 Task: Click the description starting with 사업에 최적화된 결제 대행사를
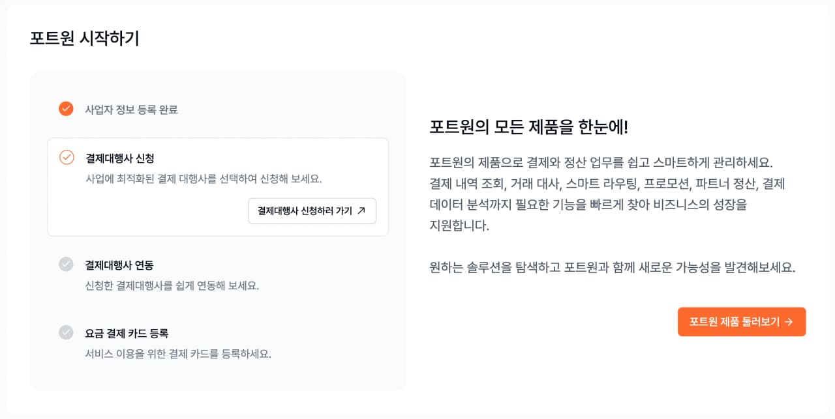[x=204, y=179]
